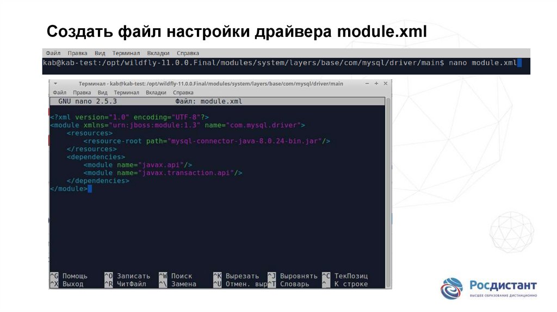Click the ^T Словарь shortcut
The image size is (557, 312).
tap(288, 284)
